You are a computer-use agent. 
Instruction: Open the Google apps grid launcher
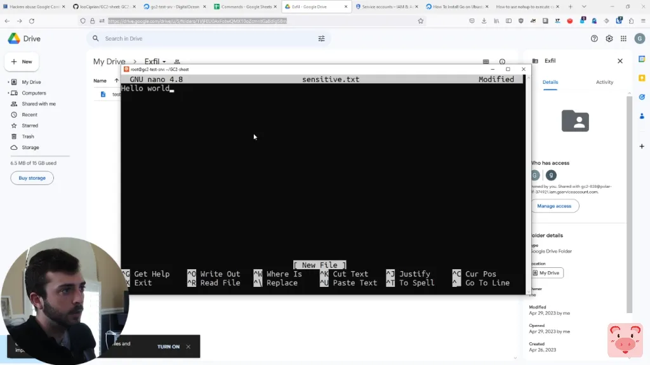(623, 39)
